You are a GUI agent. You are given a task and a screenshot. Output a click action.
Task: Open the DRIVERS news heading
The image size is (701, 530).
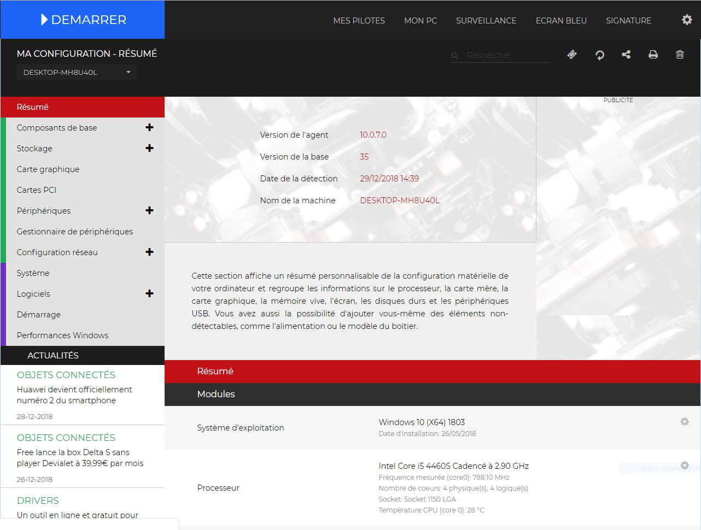(38, 500)
